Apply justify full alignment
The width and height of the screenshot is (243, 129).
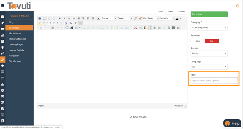(x=78, y=18)
